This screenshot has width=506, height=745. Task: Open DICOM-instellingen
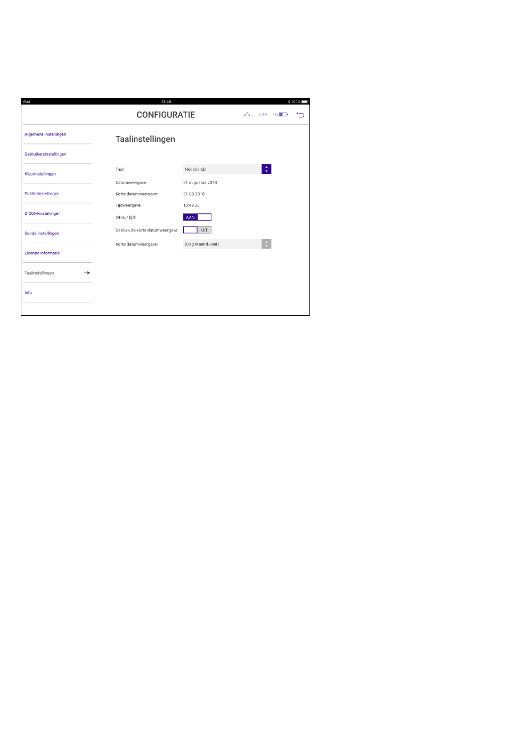click(x=43, y=213)
